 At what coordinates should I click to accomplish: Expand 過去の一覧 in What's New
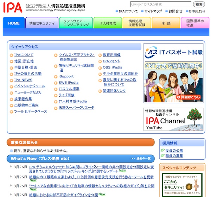click(x=141, y=159)
